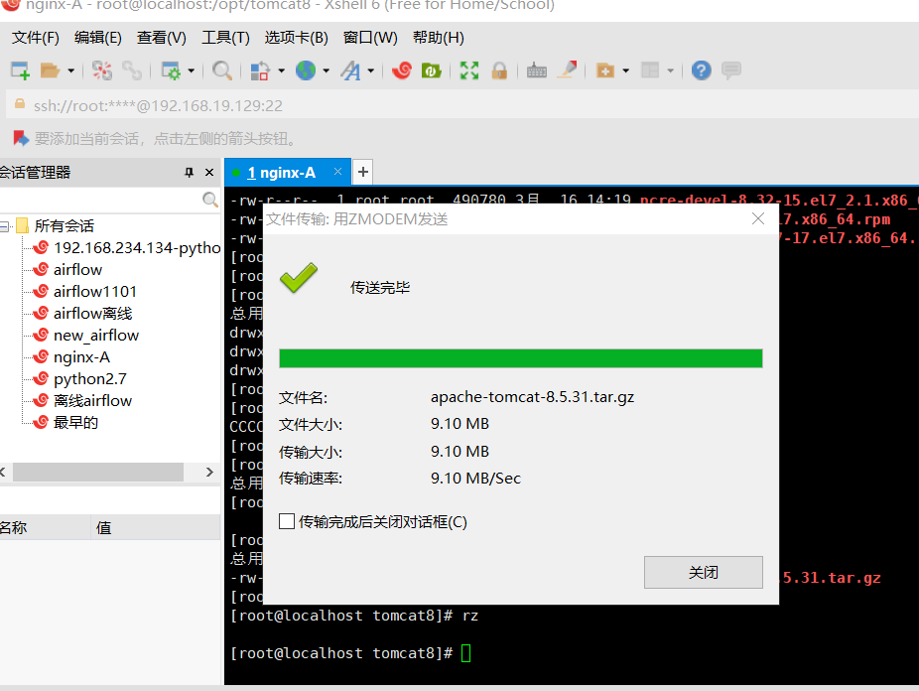The height and width of the screenshot is (691, 919).
Task: Click the chat feedback toolbar icon
Action: point(730,70)
